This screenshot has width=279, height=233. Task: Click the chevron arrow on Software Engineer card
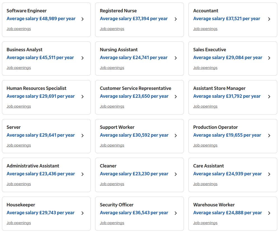[x=82, y=19]
